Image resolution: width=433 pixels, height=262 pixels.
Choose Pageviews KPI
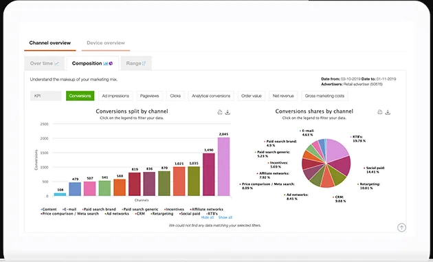click(149, 96)
